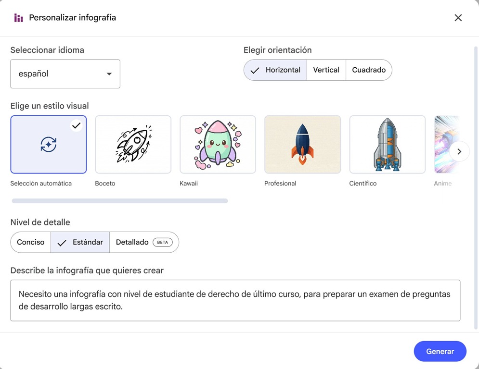The width and height of the screenshot is (479, 369).
Task: Open the español language dropdown
Action: click(65, 74)
